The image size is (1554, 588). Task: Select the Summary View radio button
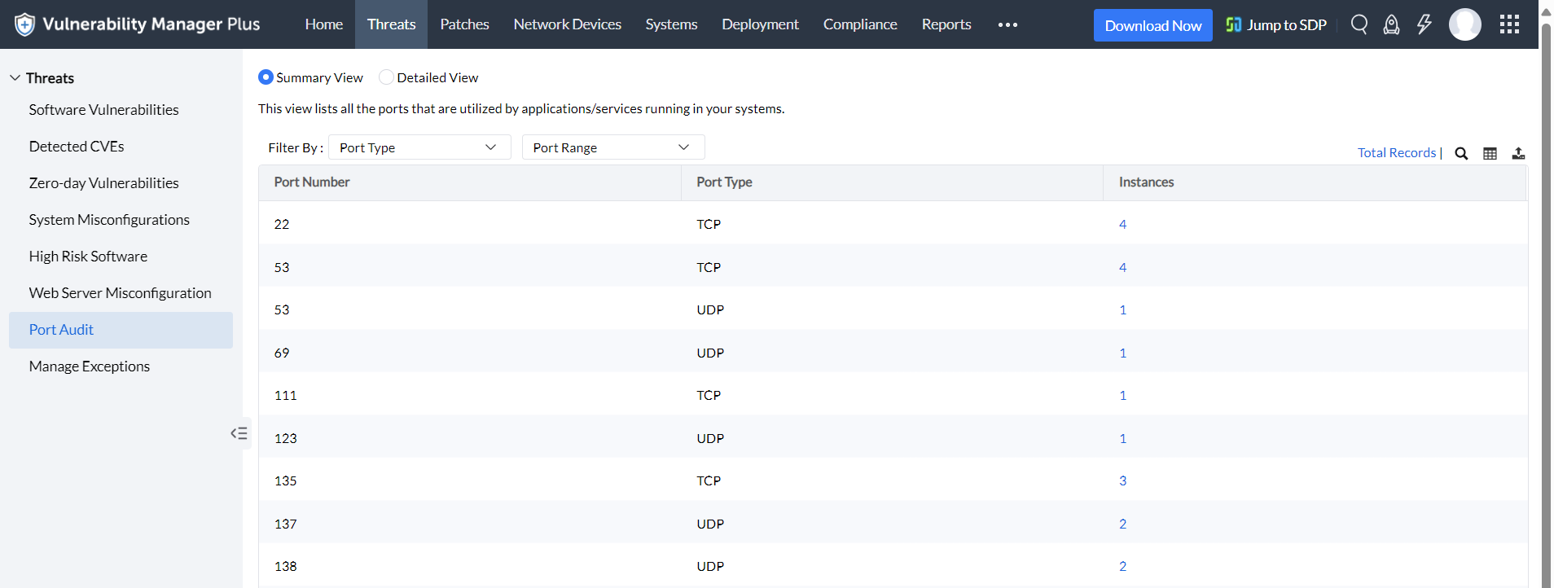click(266, 77)
